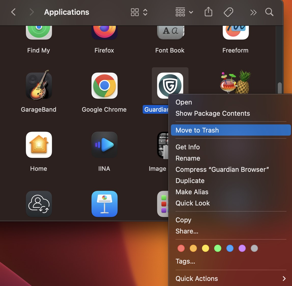Viewport: 292px width, 286px height.
Task: Open the Share… menu item
Action: pos(231,231)
